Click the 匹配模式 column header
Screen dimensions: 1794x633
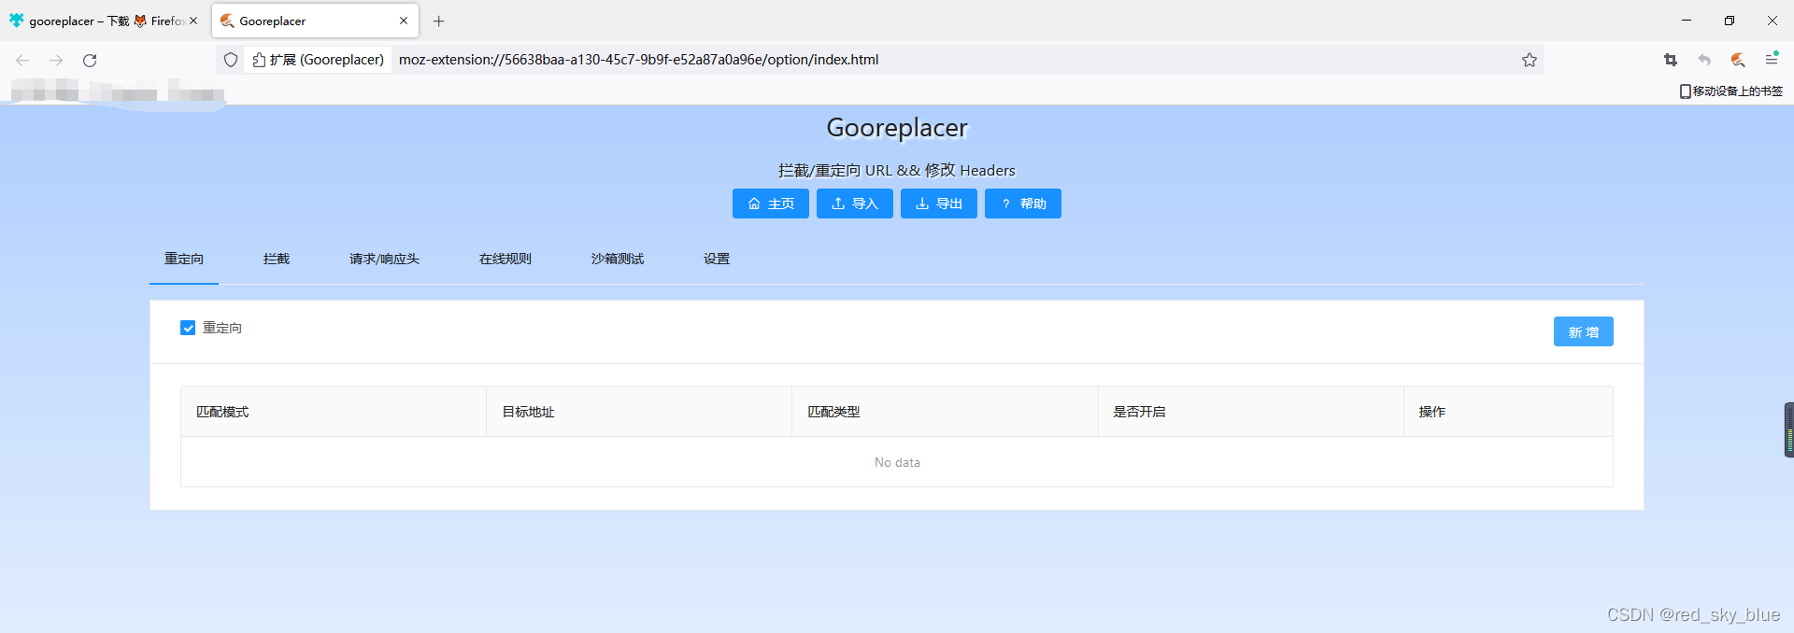[334, 412]
